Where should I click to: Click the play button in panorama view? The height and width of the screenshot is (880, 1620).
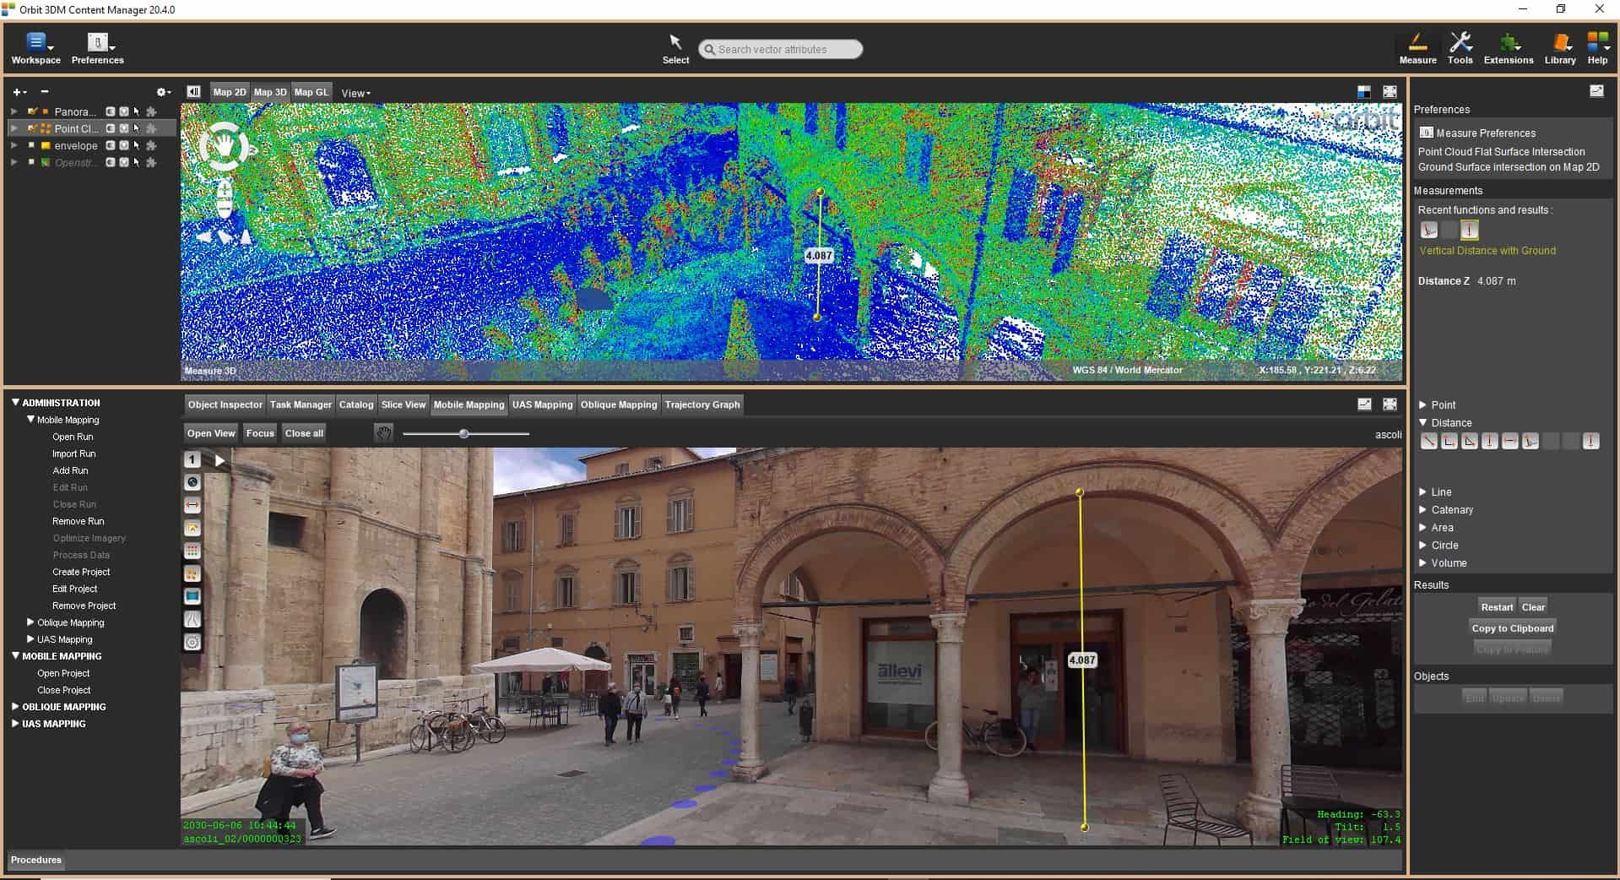tap(219, 460)
